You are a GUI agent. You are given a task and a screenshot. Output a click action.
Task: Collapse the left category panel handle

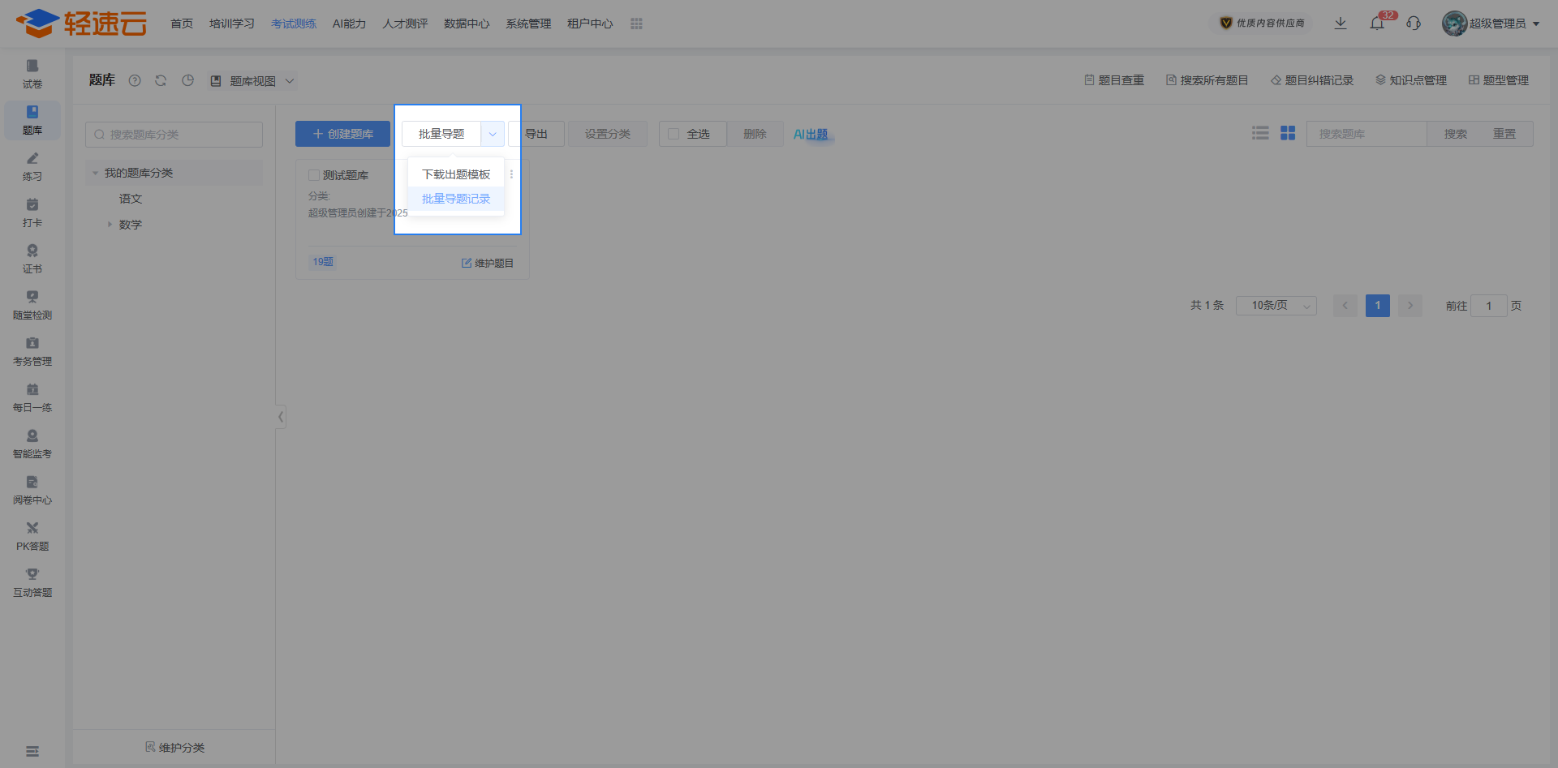click(281, 417)
